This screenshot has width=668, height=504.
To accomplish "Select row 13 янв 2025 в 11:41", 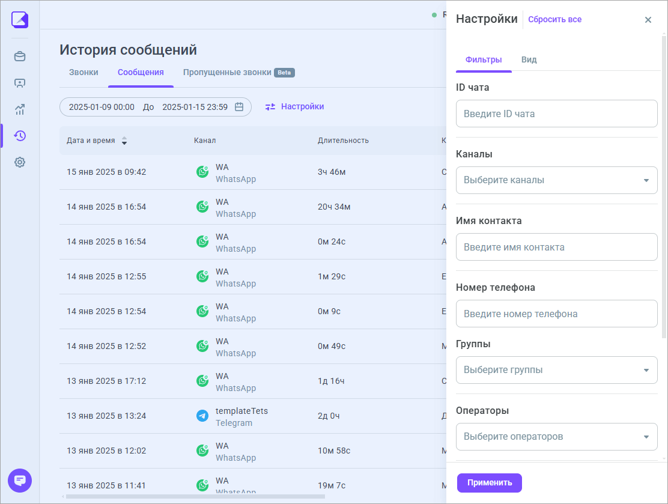I will [253, 482].
